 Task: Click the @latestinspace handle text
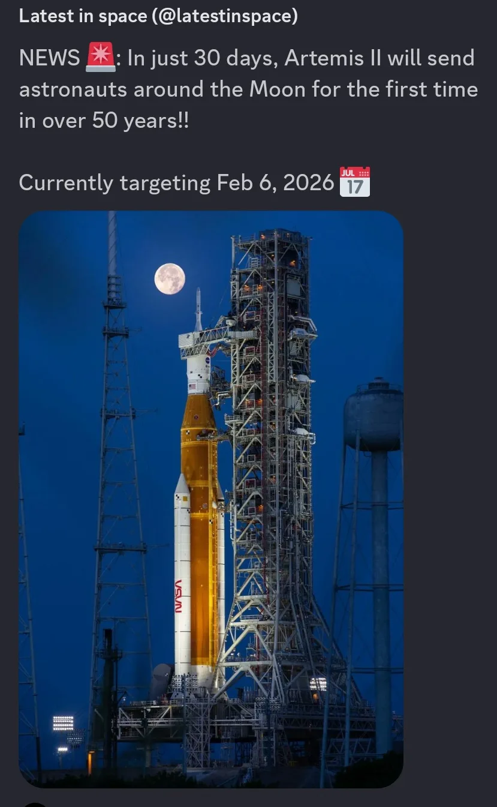click(225, 16)
